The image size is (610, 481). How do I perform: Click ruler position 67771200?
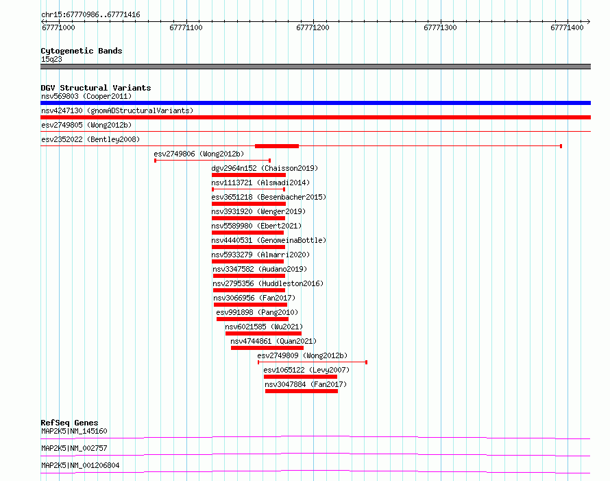point(313,27)
